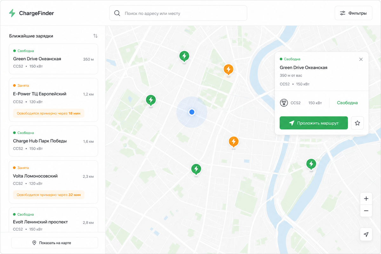Screen dimensions: 381x254
Task: Center map on my location arrow
Action: tap(366, 235)
